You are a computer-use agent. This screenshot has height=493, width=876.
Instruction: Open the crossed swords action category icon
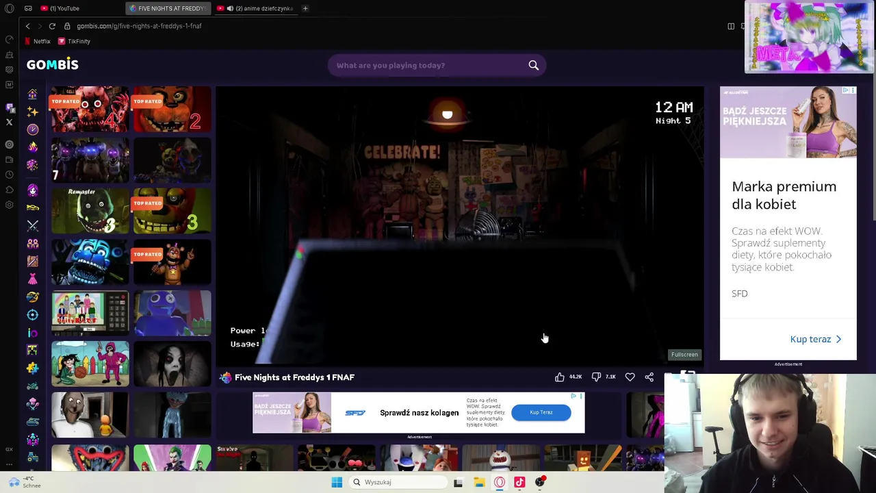coord(32,225)
